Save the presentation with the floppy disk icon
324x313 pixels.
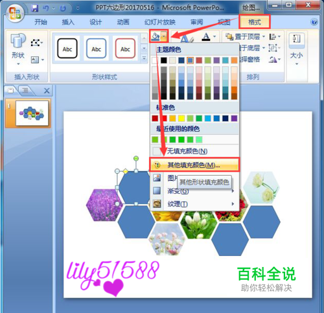(34, 8)
